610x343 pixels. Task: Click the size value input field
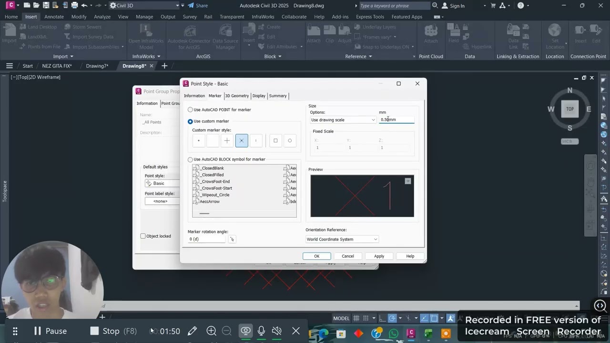click(396, 120)
